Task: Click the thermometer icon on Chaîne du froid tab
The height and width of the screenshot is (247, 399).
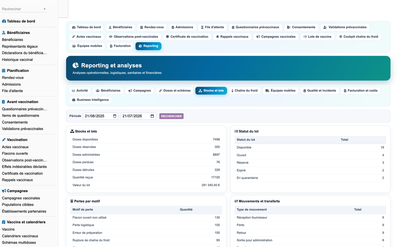Action: pos(232,90)
